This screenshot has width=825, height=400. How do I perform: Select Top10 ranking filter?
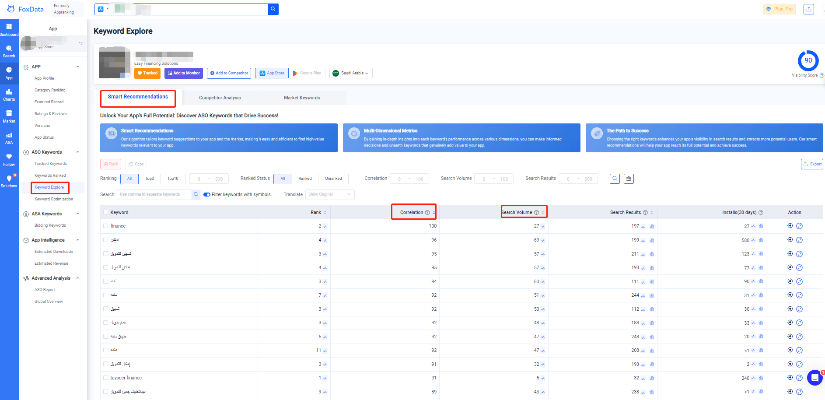(x=173, y=179)
